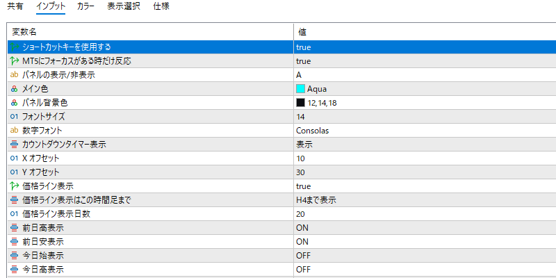Screen dimensions: 556x278
Task: Select the MT5にフォーカスがある時だけ反応 label
Action: click(x=76, y=61)
